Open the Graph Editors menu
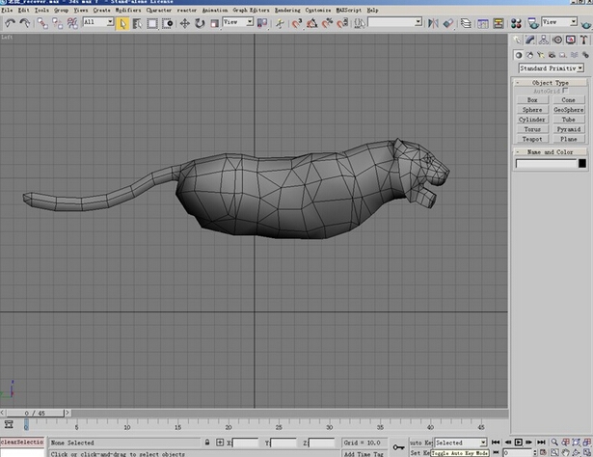Screen dimensions: 593x457 [251, 11]
